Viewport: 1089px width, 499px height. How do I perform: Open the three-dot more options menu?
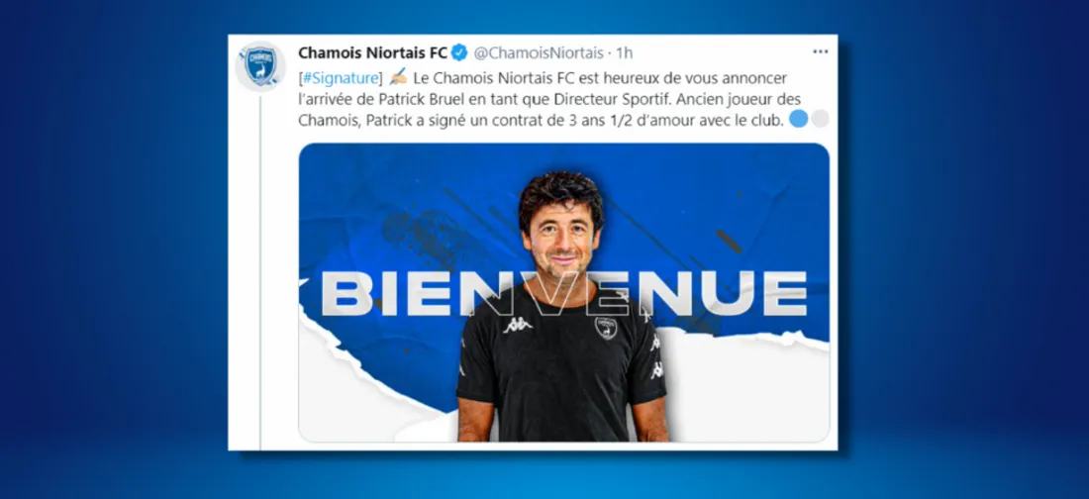pos(821,52)
